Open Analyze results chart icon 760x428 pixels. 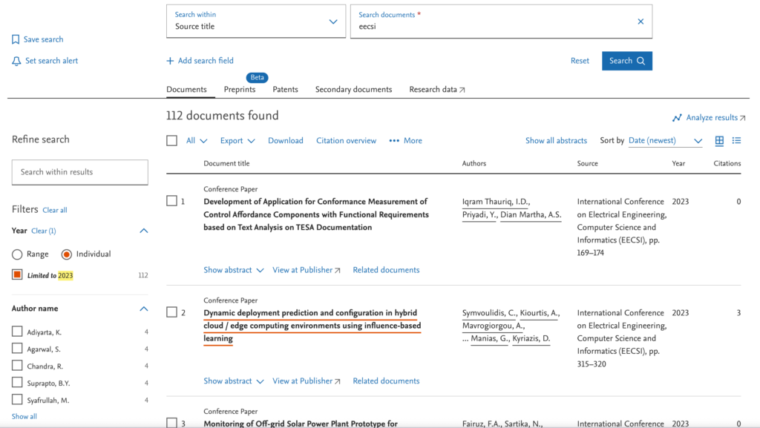tap(677, 118)
